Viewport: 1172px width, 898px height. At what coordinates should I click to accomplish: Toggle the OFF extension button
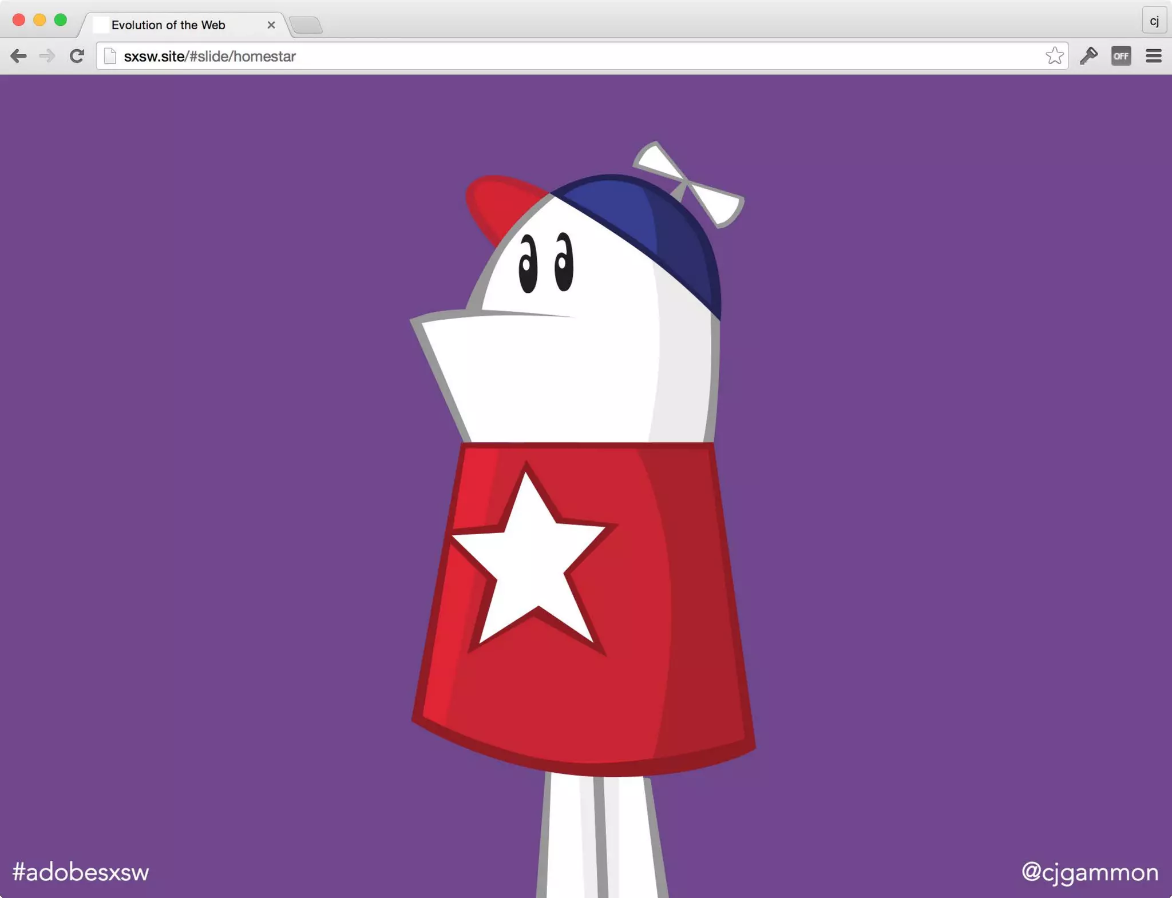click(1120, 56)
